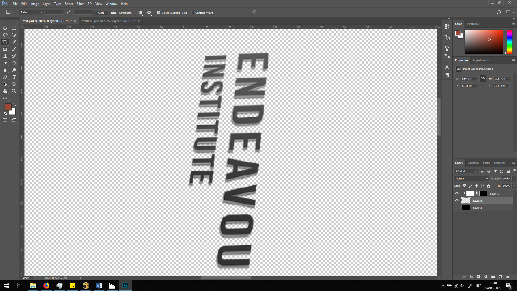Hide Layer 1 using eye icon
The height and width of the screenshot is (291, 517).
[x=457, y=193]
